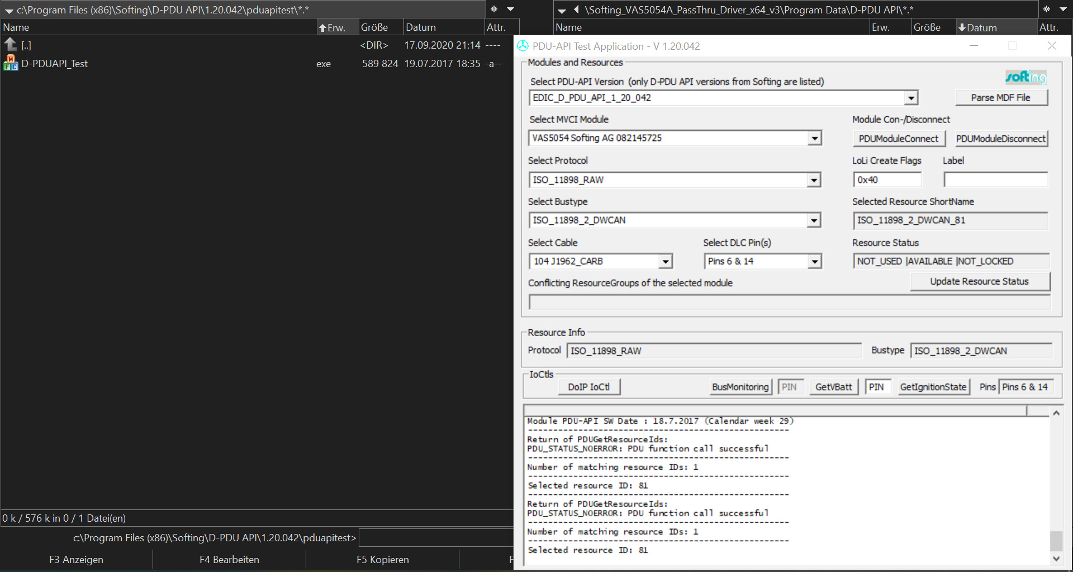This screenshot has width=1073, height=572.
Task: Click the PDU-API Test Application title icon
Action: coord(523,46)
